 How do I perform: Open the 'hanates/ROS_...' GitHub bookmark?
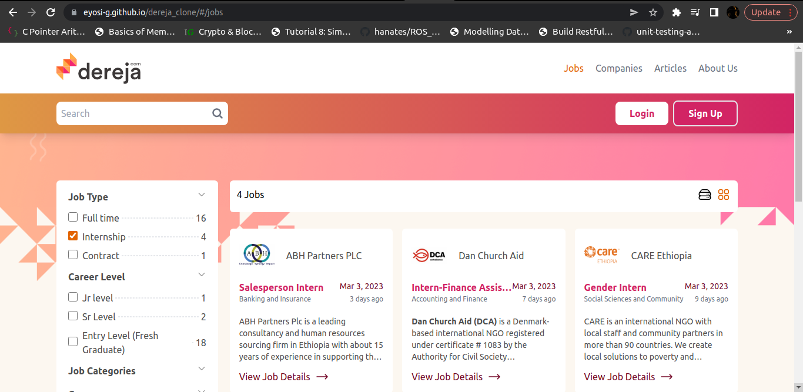400,32
